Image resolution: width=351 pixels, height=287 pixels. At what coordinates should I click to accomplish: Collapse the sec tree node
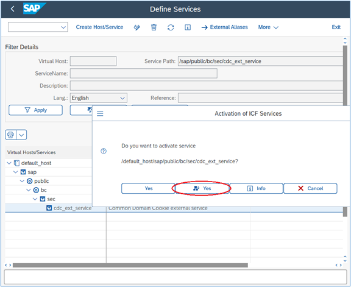pyautogui.click(x=35, y=199)
